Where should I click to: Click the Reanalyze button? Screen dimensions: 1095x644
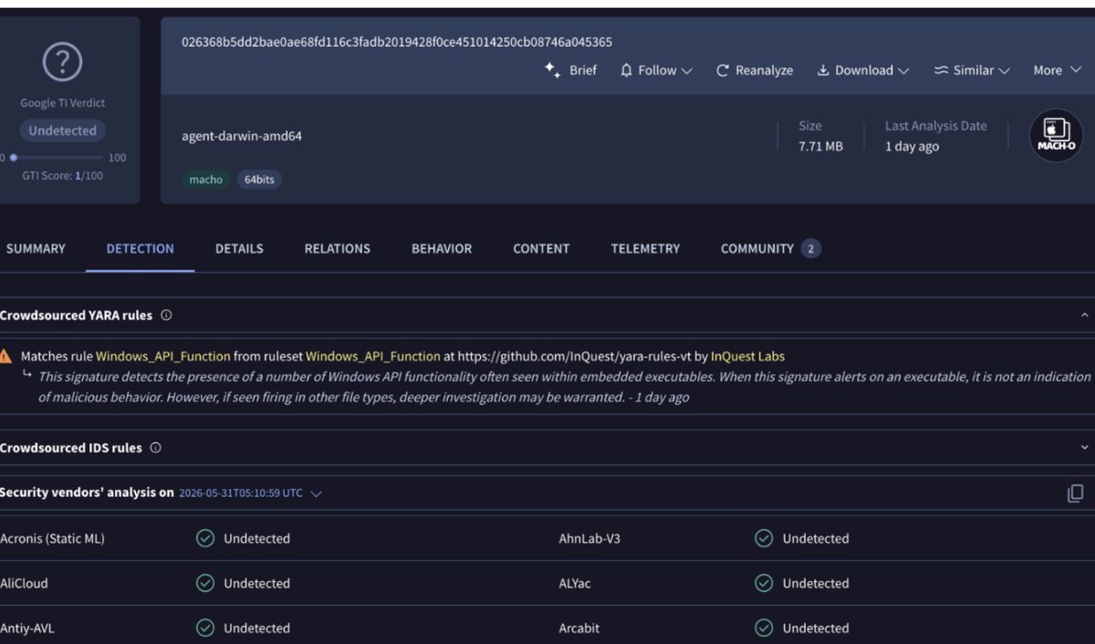(754, 70)
